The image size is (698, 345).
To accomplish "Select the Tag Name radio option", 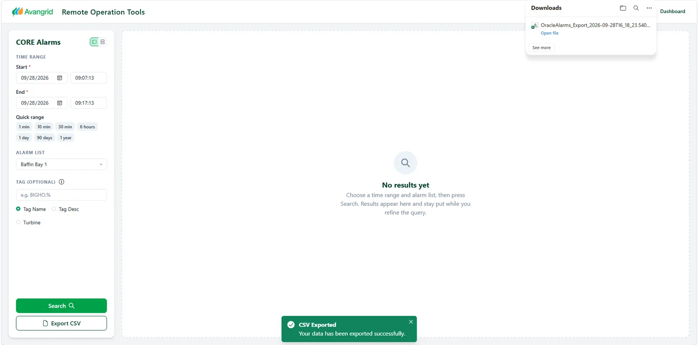I will click(x=18, y=209).
